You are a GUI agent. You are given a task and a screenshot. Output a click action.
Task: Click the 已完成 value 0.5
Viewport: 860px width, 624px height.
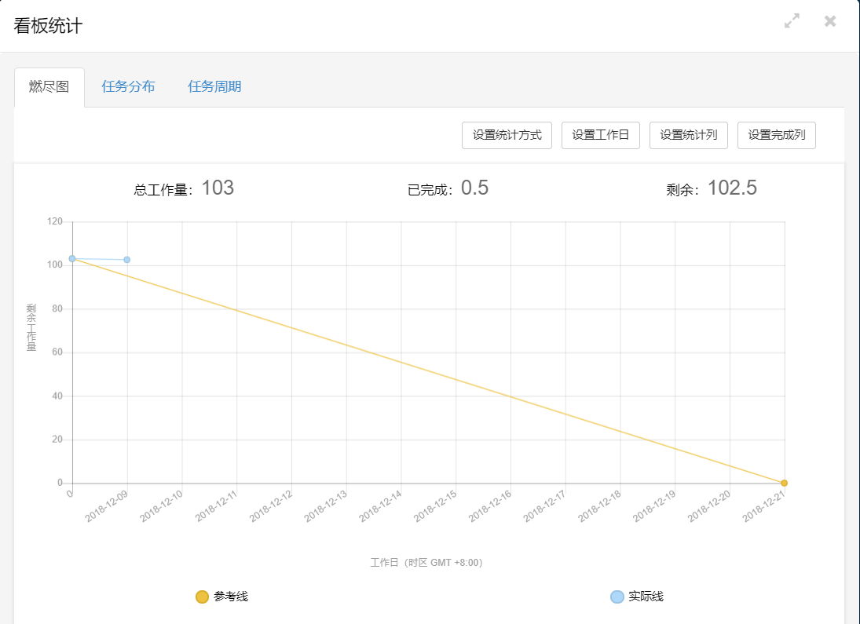coord(474,188)
